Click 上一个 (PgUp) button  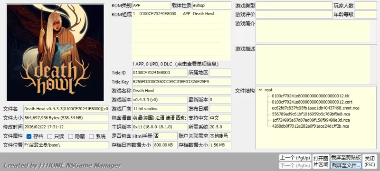pyautogui.click(x=294, y=158)
